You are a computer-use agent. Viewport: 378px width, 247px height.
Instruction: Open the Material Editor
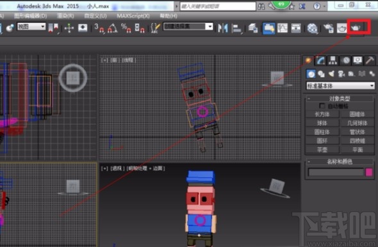(313, 28)
